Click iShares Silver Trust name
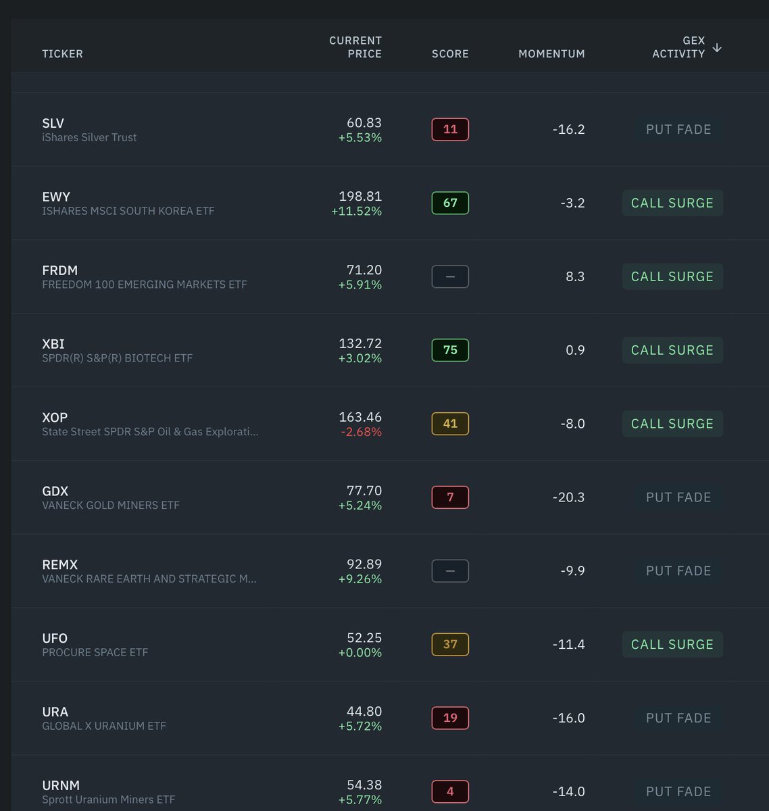 [89, 138]
